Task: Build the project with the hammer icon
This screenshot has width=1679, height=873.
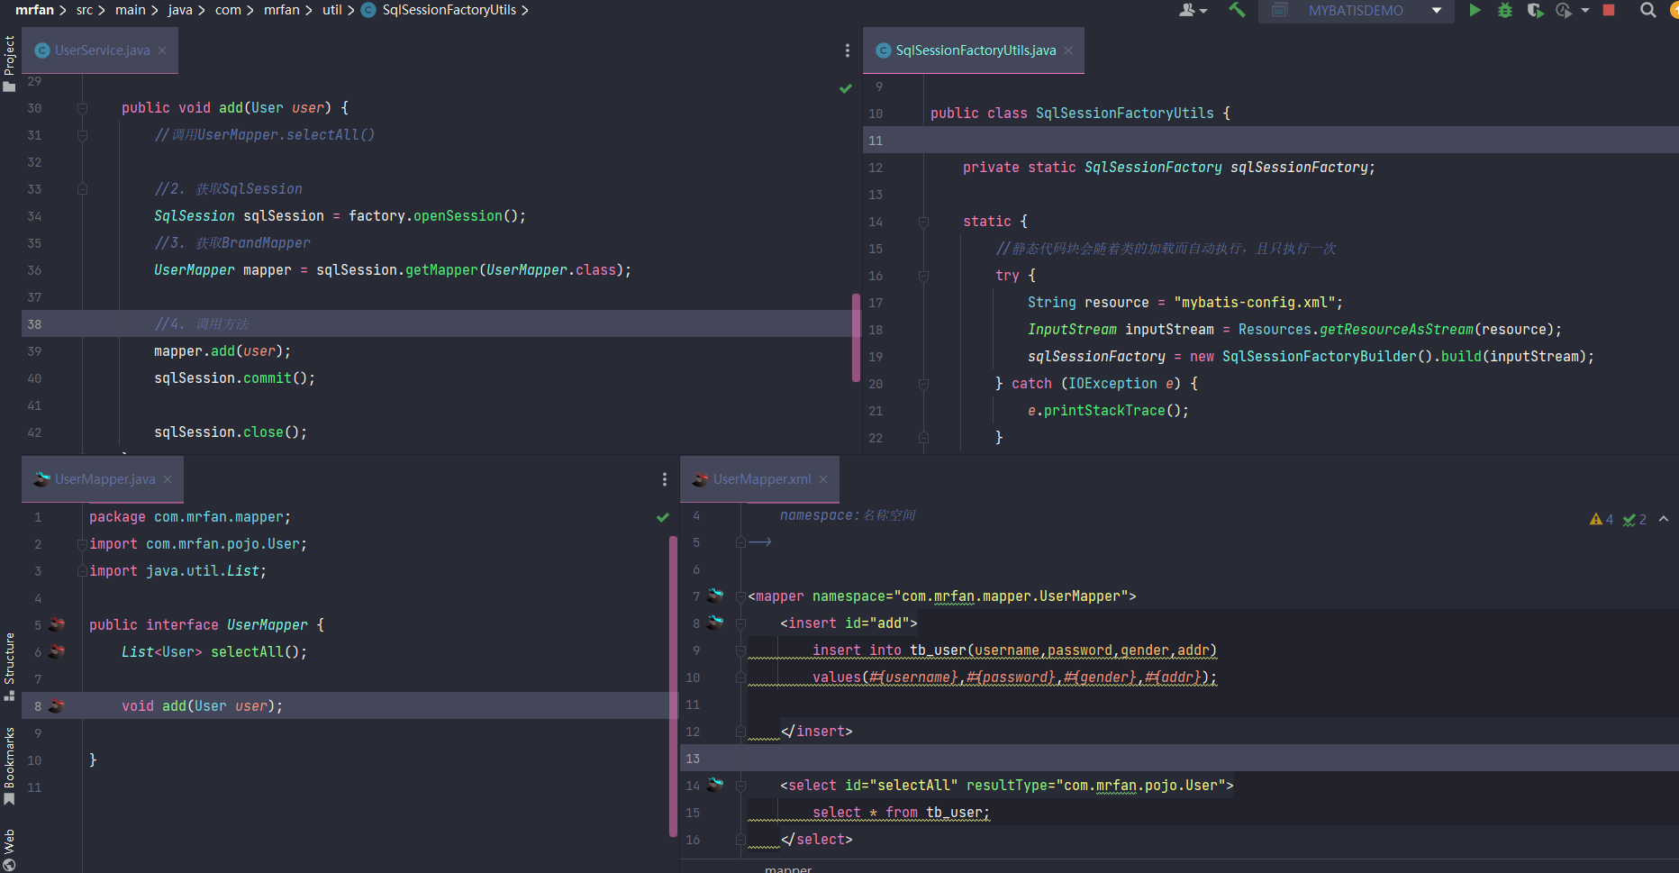Action: [x=1237, y=10]
